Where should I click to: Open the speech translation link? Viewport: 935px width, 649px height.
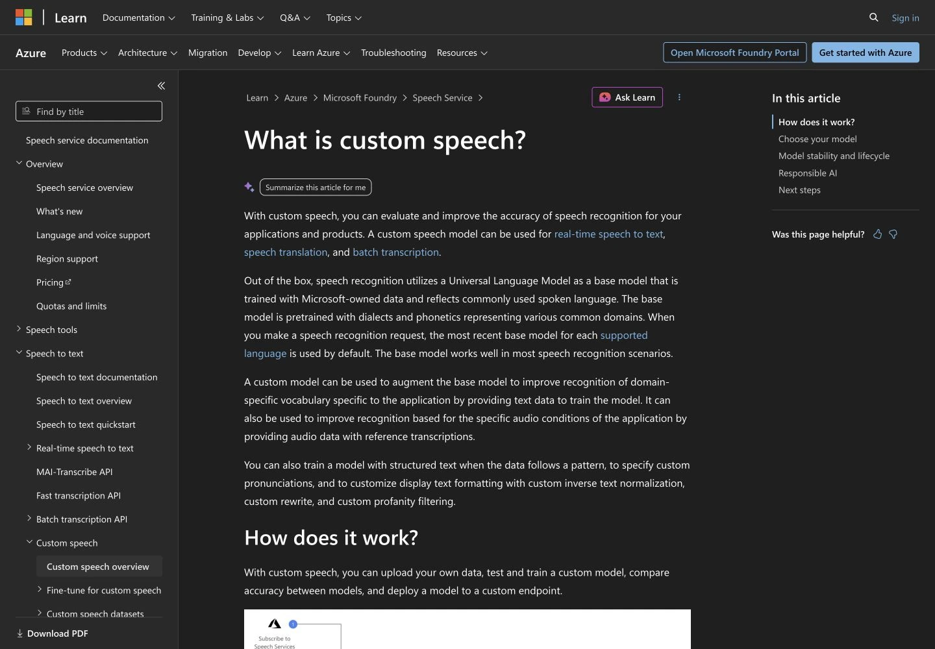point(286,252)
